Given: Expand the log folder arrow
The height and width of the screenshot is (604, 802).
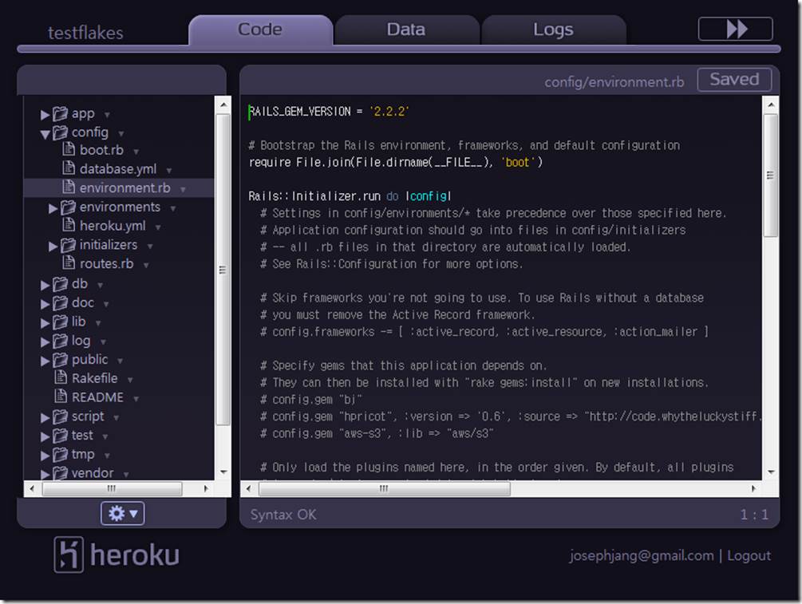Looking at the screenshot, I should click(x=45, y=341).
